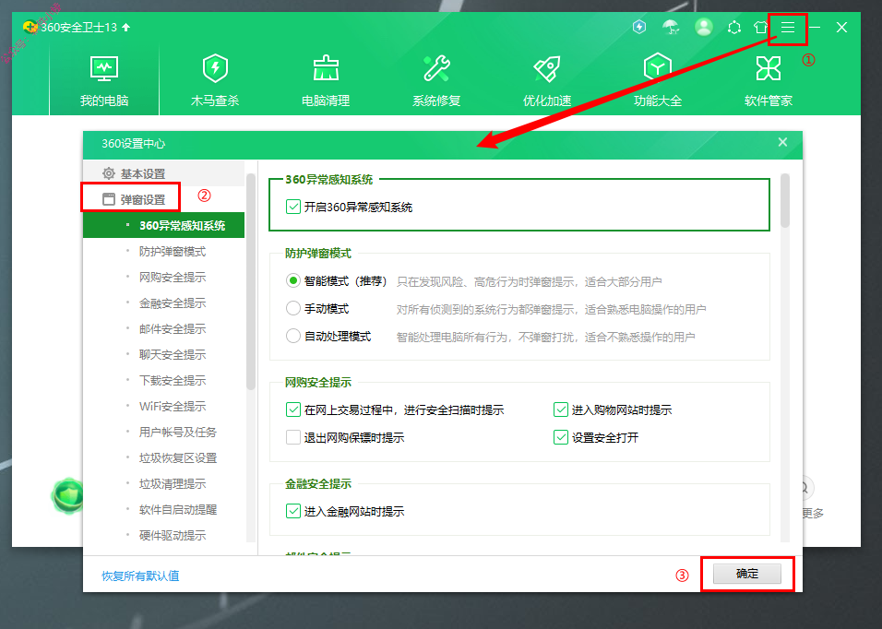Click 确定 to confirm settings

(x=747, y=574)
